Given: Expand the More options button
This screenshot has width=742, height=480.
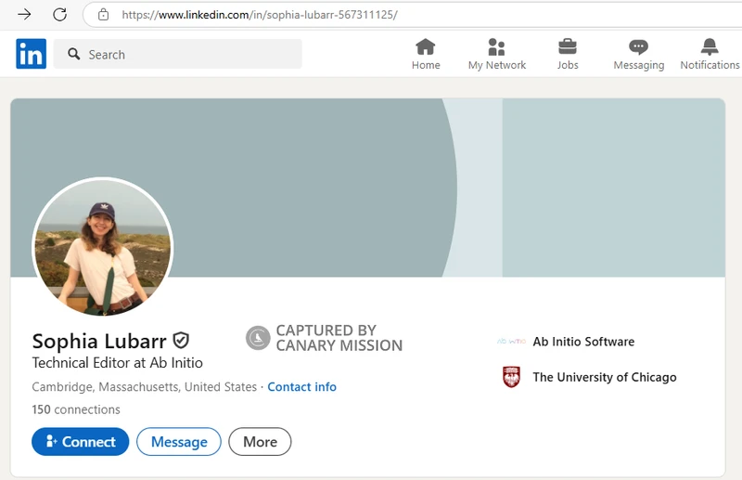Looking at the screenshot, I should (x=260, y=442).
